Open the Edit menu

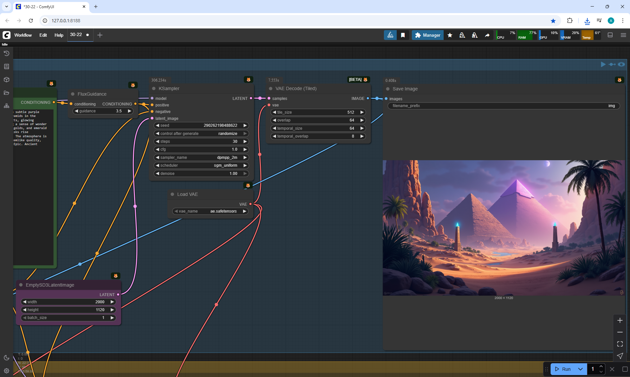click(x=43, y=35)
